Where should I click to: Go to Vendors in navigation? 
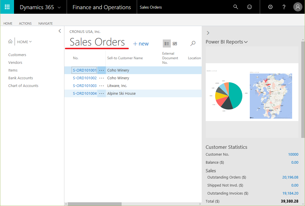click(15, 62)
